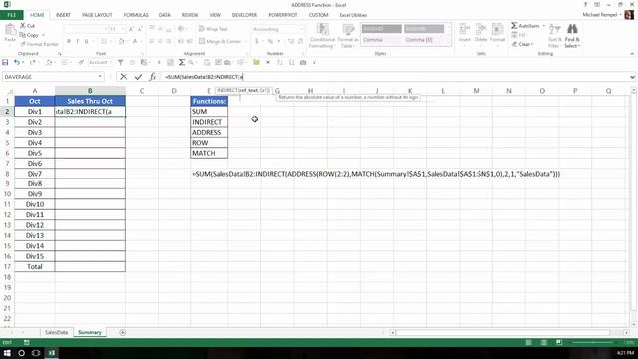Confirm formula with the check mark
Image resolution: width=638 pixels, height=359 pixels.
(138, 77)
